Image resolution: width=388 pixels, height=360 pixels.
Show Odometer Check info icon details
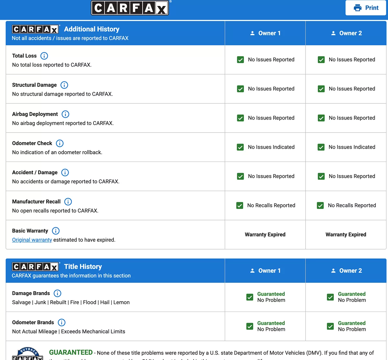(60, 143)
